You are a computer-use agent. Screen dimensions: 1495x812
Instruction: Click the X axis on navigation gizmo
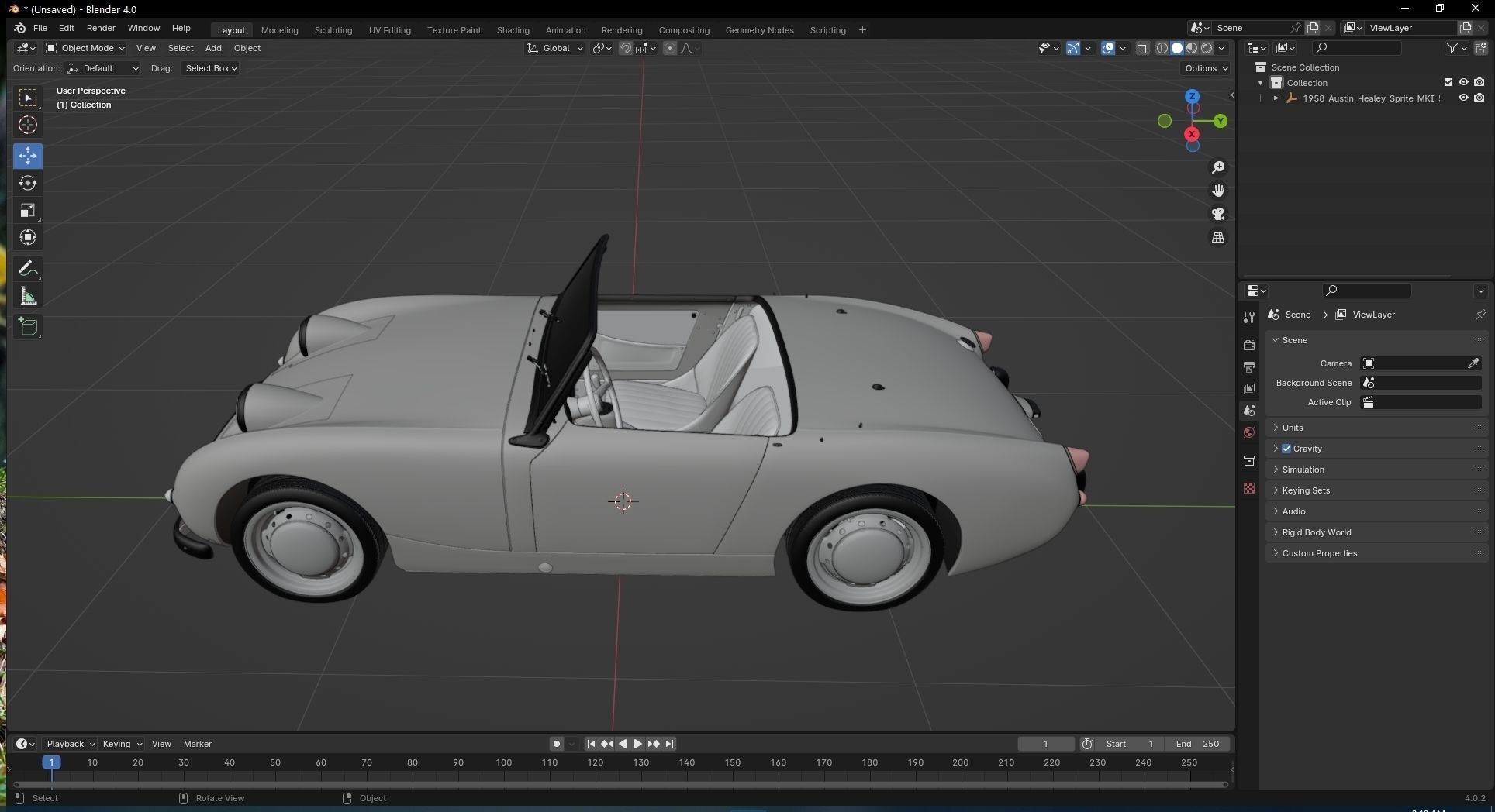pos(1192,134)
